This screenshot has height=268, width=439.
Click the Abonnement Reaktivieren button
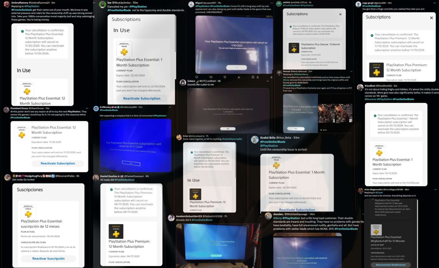(391, 265)
